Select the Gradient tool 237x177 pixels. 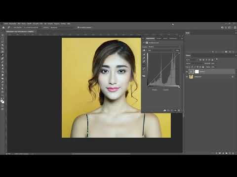[2, 75]
